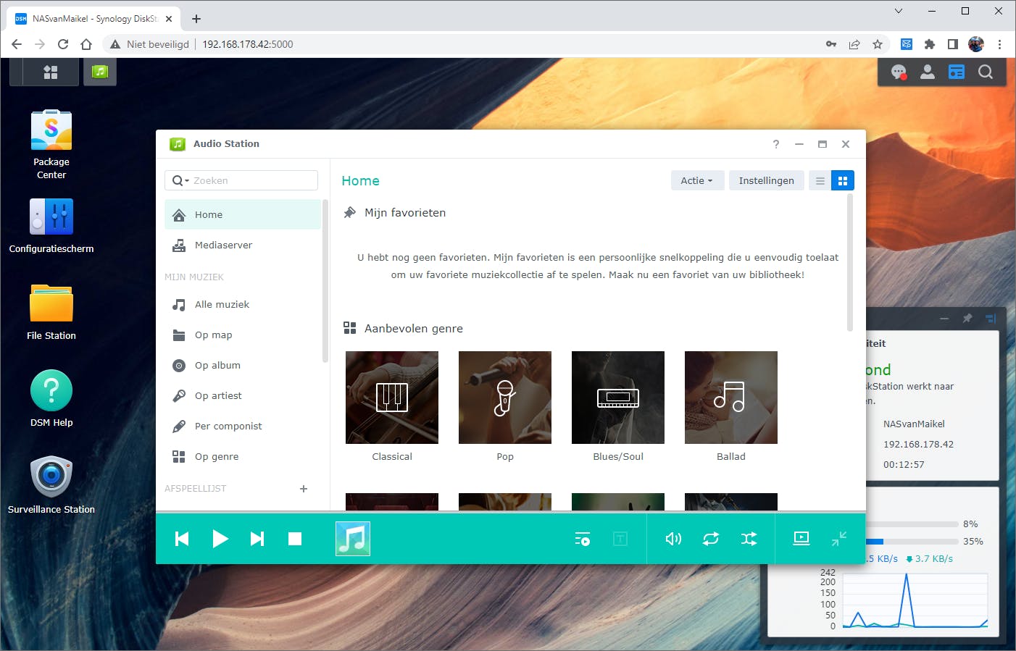
Task: Browse music Op map
Action: pos(243,335)
